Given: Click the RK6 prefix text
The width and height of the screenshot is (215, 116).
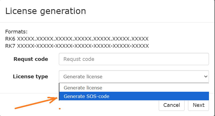Looking at the screenshot, I should pyautogui.click(x=10, y=39).
